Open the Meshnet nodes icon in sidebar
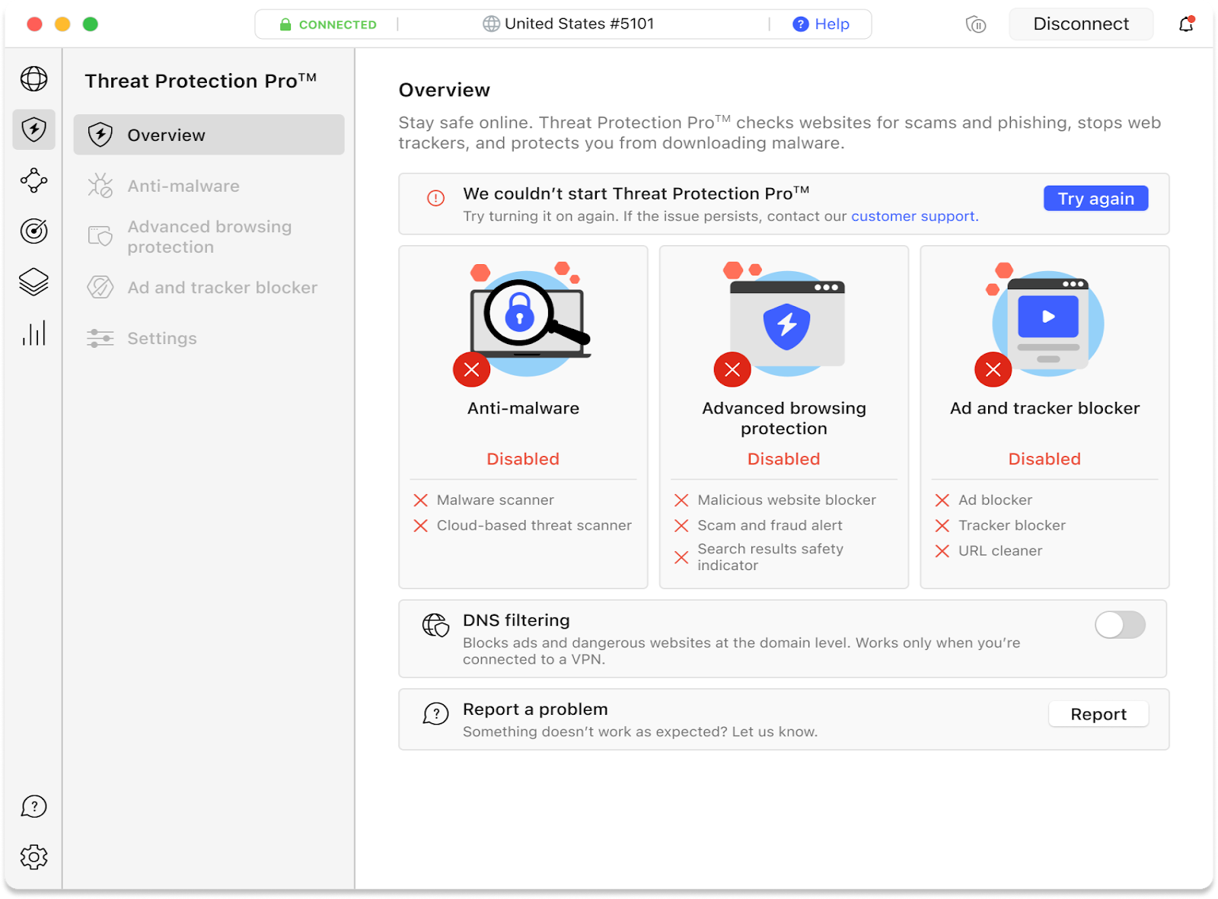The height and width of the screenshot is (899, 1218). tap(33, 180)
